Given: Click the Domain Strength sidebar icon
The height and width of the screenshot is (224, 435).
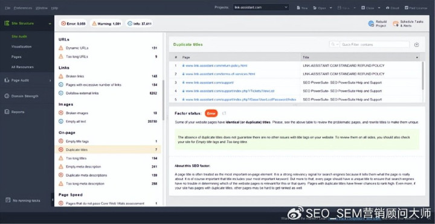Looking at the screenshot, I should click(7, 96).
